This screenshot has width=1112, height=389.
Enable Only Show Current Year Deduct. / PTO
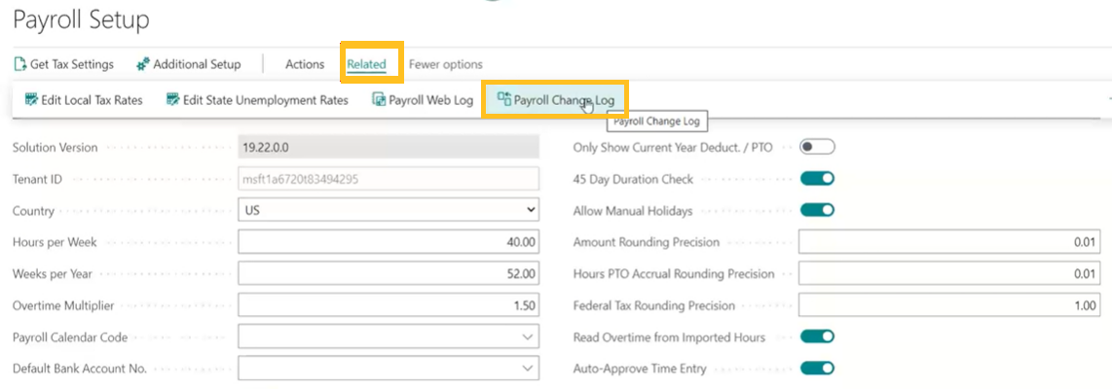click(817, 147)
